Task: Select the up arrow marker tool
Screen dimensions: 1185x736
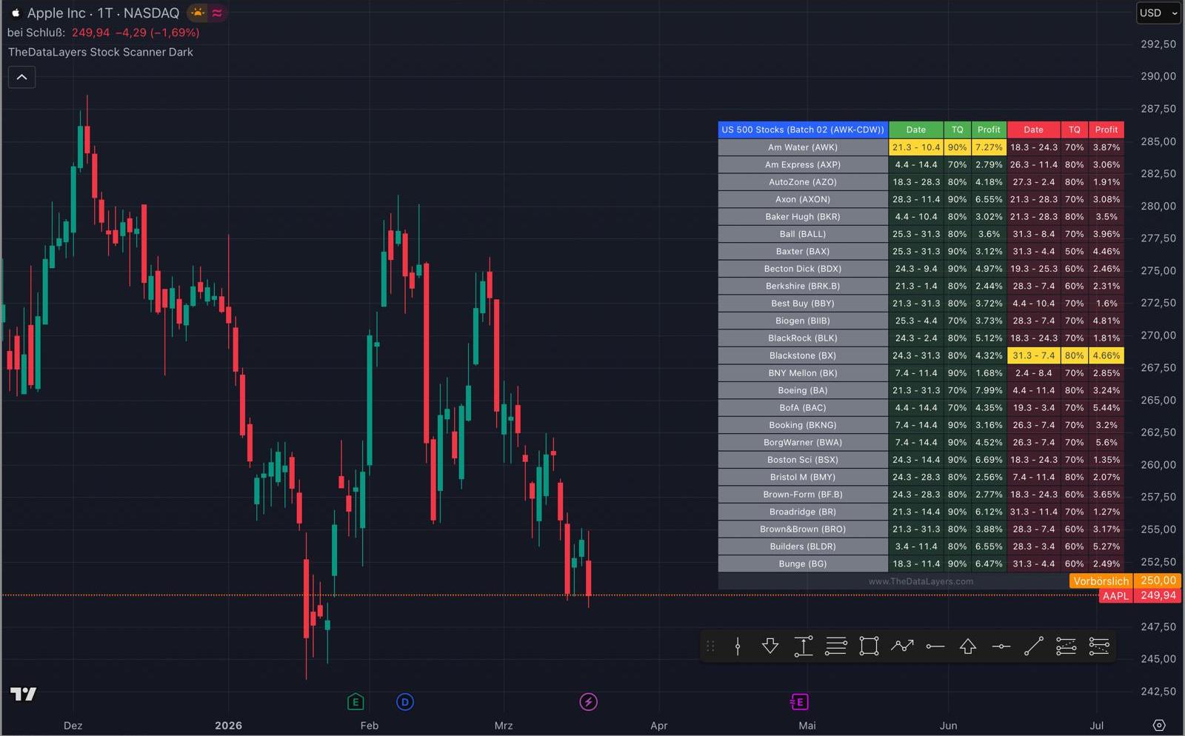Action: 968,646
